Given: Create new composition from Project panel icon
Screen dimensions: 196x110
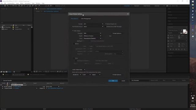Looking at the screenshot, I should [x=6, y=72].
